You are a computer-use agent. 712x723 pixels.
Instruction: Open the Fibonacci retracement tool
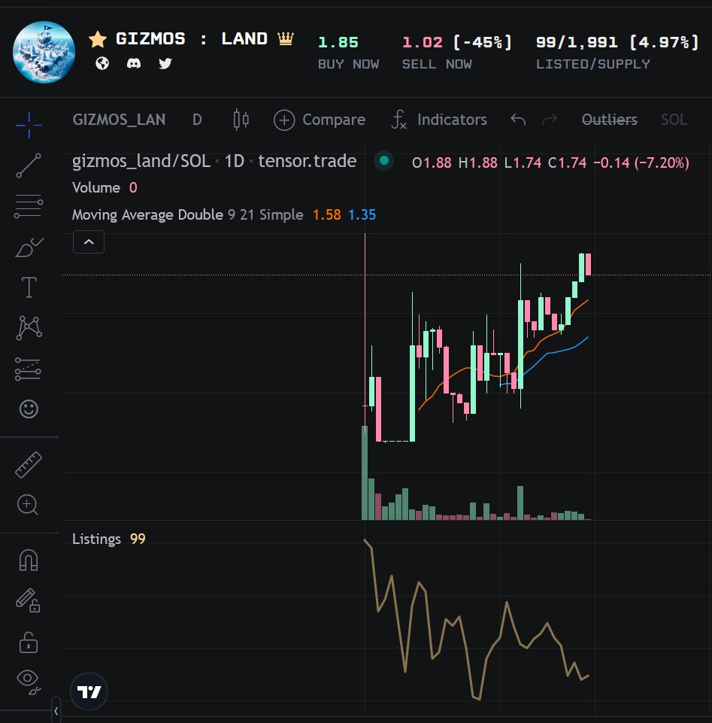coord(29,206)
